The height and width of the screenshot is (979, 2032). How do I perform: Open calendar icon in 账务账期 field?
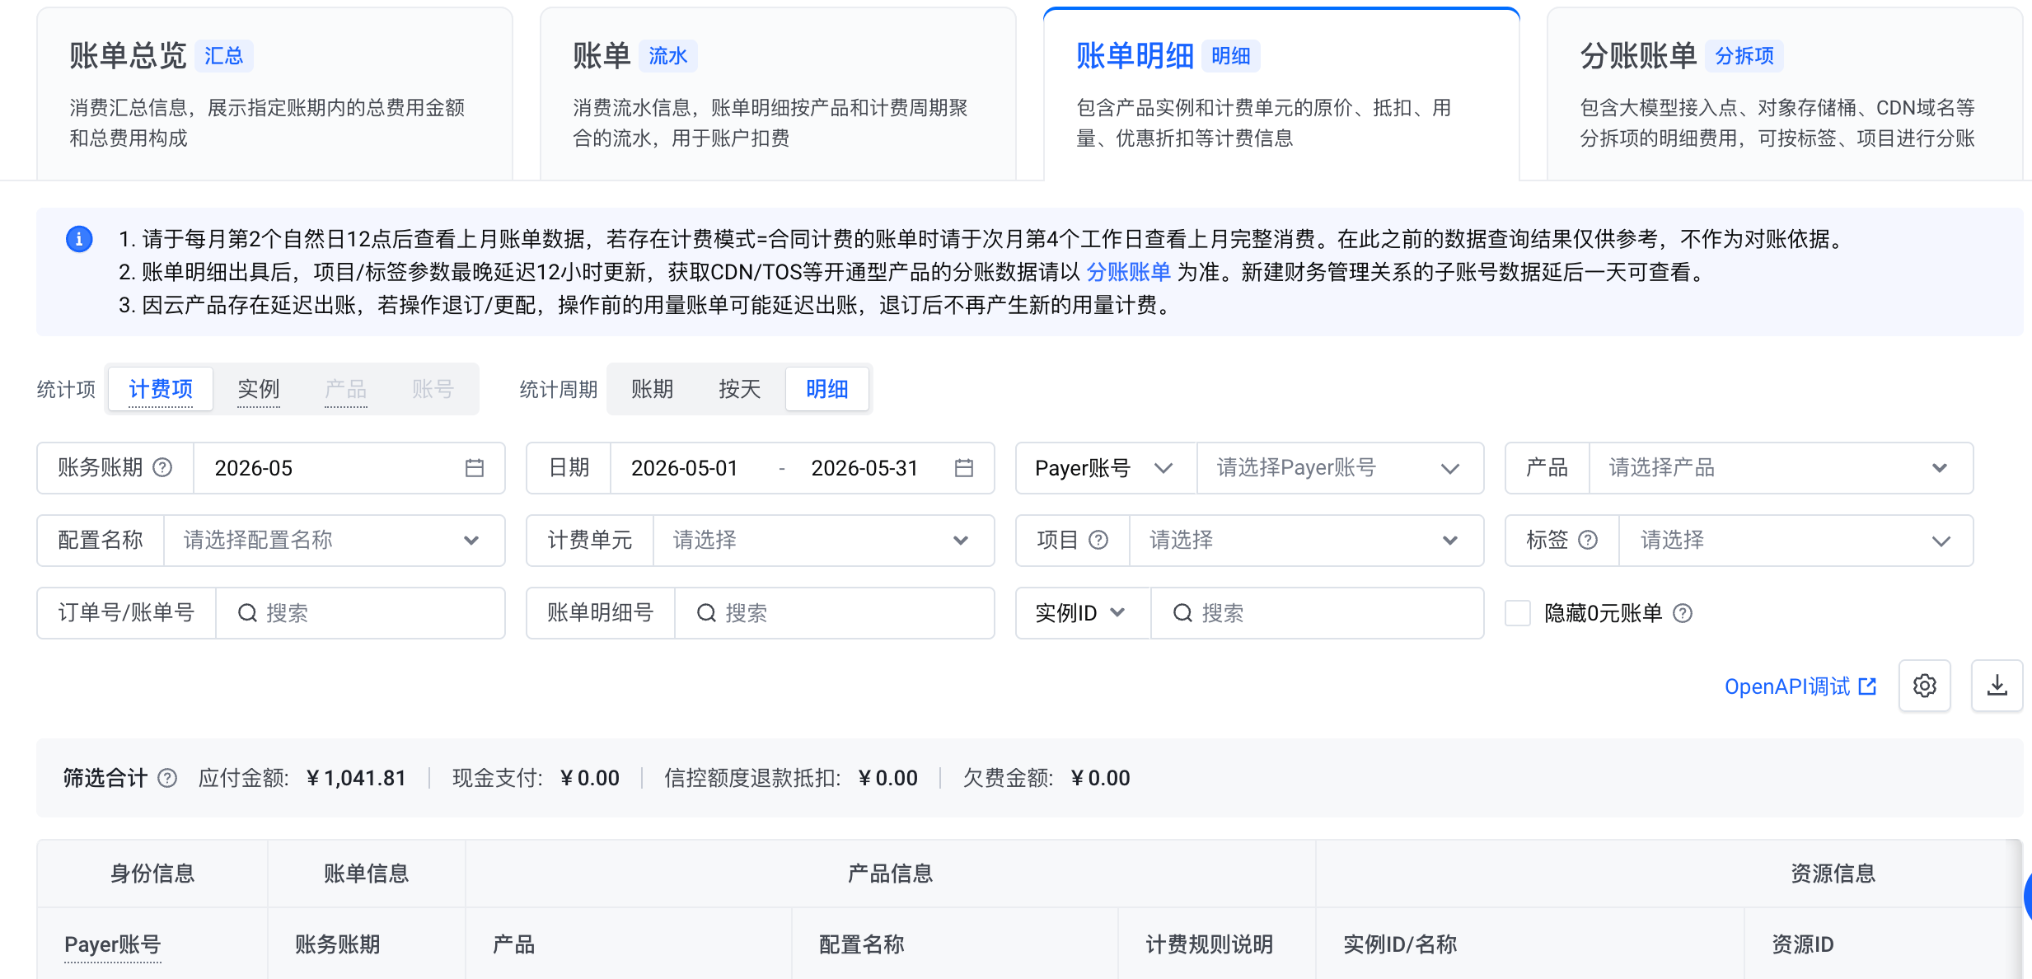(474, 468)
